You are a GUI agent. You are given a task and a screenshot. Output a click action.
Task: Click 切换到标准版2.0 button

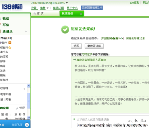[92, 8]
